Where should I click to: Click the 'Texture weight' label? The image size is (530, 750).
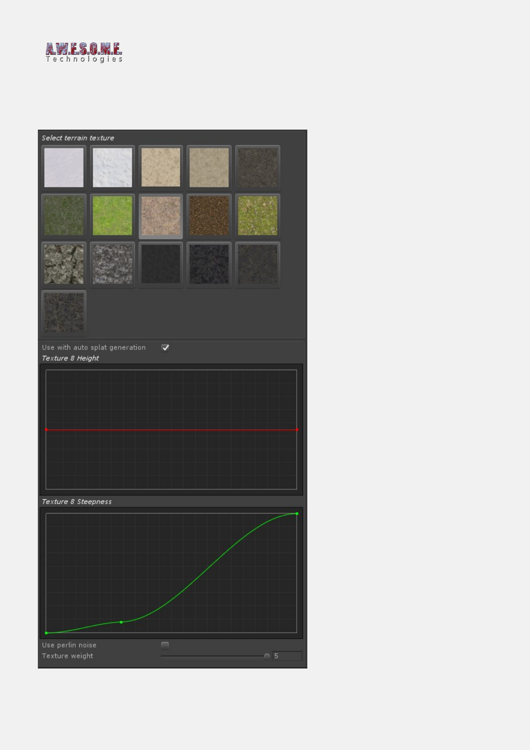click(x=68, y=656)
